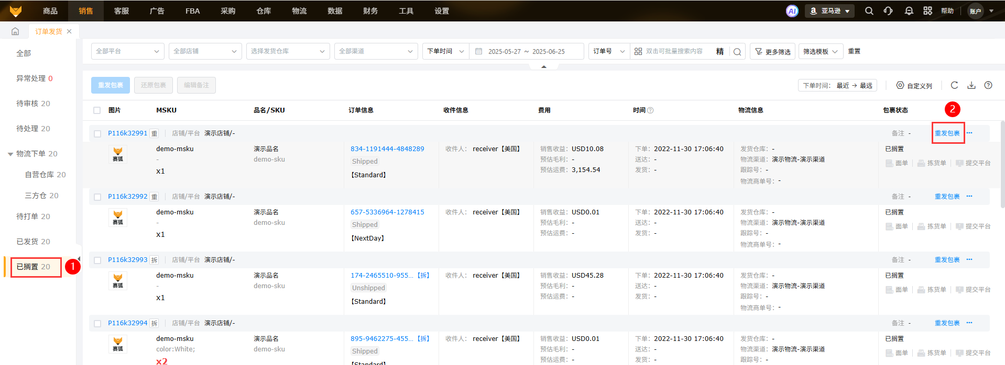Open order number 834-1191444-4848289
Screen dimensions: 1005x365
click(387, 149)
